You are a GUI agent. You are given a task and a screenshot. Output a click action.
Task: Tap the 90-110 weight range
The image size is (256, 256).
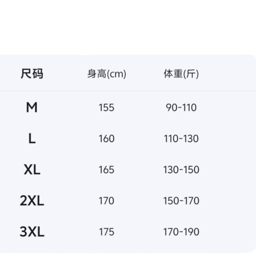pos(181,108)
